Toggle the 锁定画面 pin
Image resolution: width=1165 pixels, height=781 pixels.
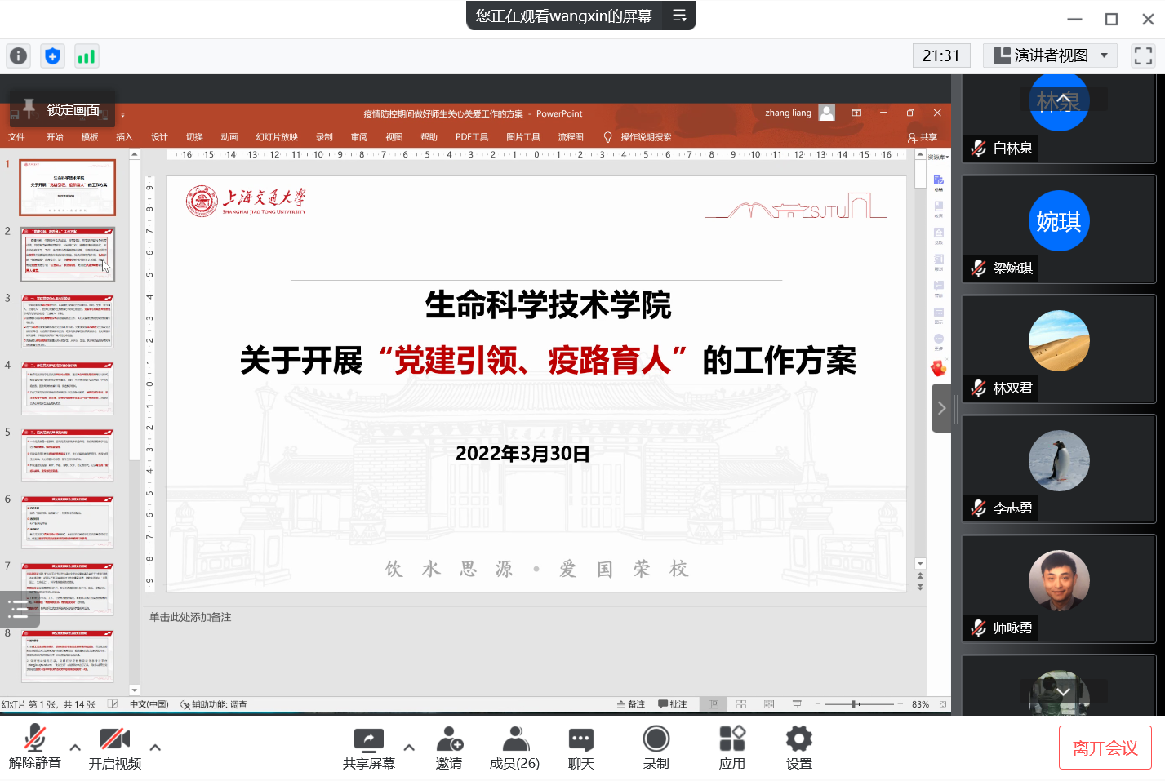(x=63, y=109)
